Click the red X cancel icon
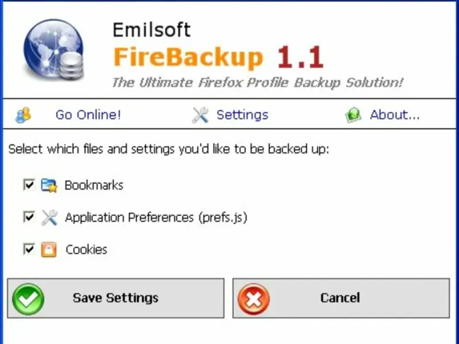Viewport: 459px width, 344px height. pos(253,299)
